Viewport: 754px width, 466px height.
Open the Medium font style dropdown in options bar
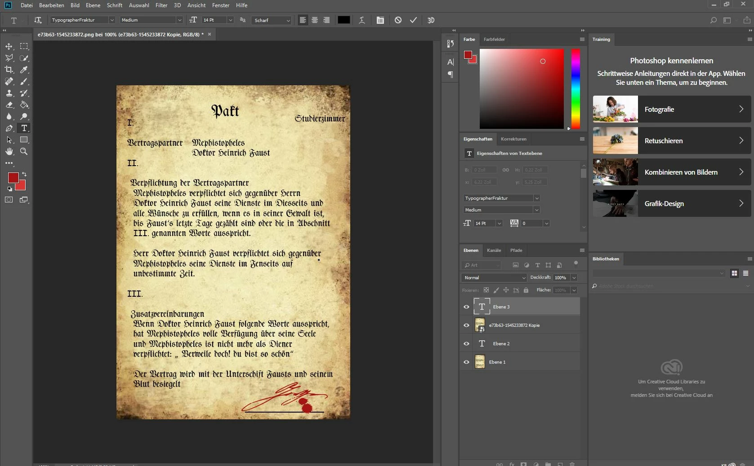tap(179, 20)
